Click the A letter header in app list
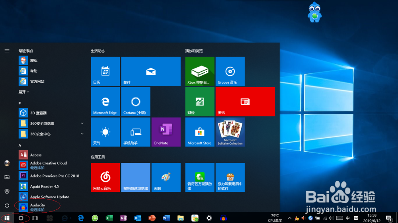 (20, 145)
